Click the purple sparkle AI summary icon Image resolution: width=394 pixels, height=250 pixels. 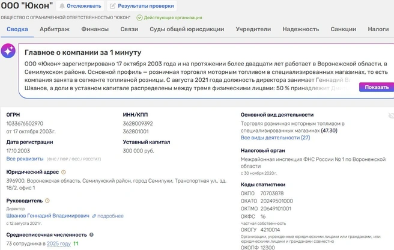tap(8, 51)
